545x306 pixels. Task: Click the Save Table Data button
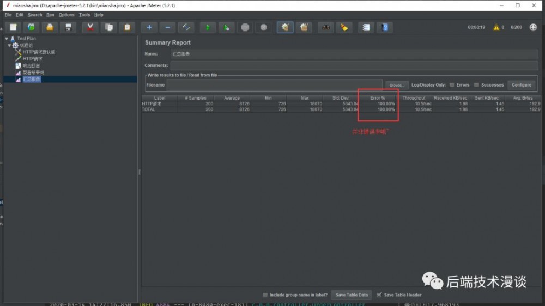(352, 295)
